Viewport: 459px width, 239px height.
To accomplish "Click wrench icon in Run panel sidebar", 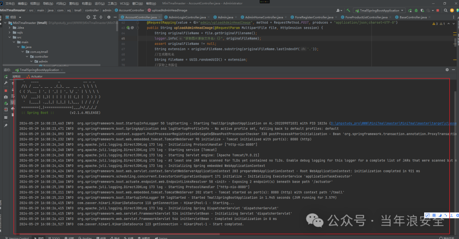I will pos(6,83).
